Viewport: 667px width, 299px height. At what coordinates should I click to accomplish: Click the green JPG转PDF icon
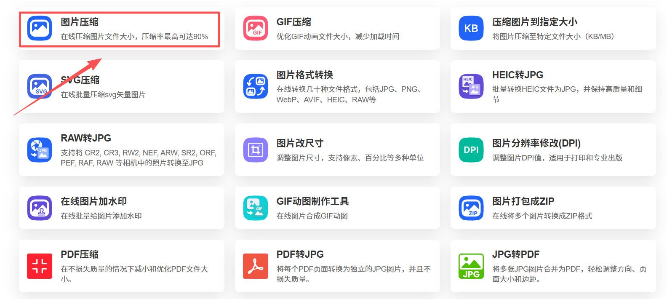[471, 266]
